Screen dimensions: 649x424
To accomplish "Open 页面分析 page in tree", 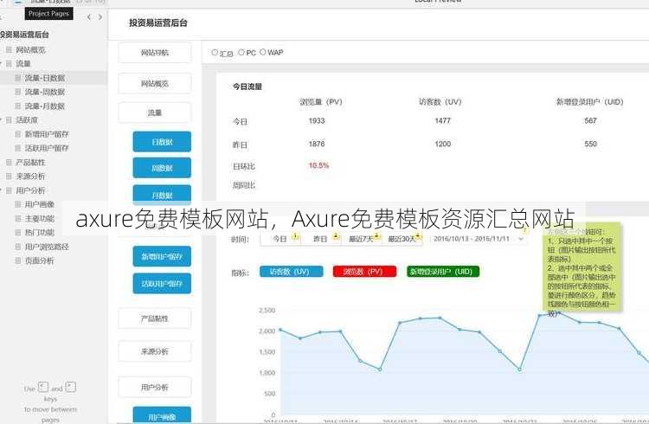I will [x=40, y=260].
